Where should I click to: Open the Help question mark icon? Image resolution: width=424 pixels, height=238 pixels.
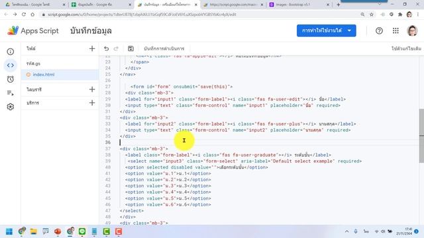coord(379,31)
